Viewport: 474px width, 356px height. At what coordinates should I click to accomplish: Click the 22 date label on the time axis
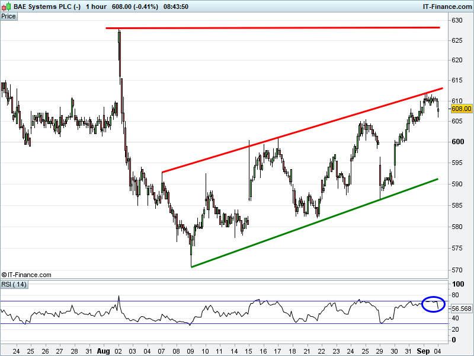click(x=321, y=351)
